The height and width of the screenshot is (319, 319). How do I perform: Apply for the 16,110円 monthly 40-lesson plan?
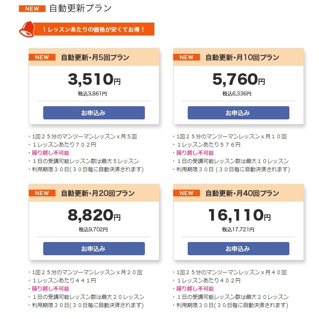pyautogui.click(x=238, y=249)
